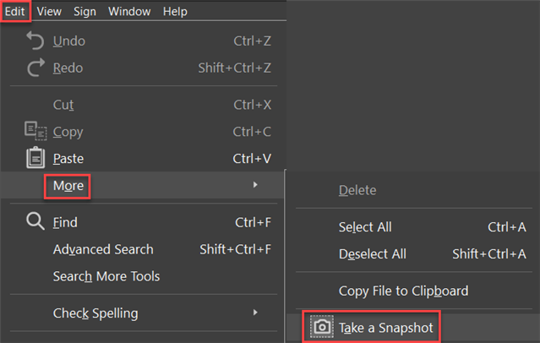Open the Sign menu
The width and height of the screenshot is (540, 343).
tap(85, 11)
